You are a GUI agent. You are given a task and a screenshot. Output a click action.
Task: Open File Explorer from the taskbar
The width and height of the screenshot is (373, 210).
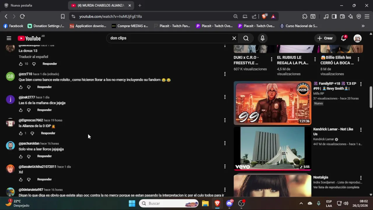[x=205, y=203]
